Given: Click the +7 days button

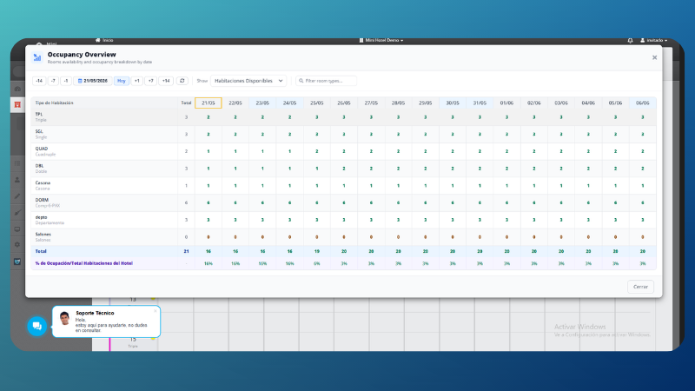Looking at the screenshot, I should pyautogui.click(x=150, y=81).
